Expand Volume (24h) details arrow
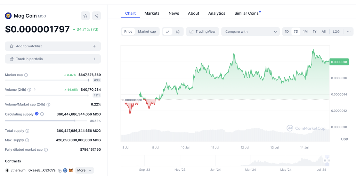 [x=35, y=89]
